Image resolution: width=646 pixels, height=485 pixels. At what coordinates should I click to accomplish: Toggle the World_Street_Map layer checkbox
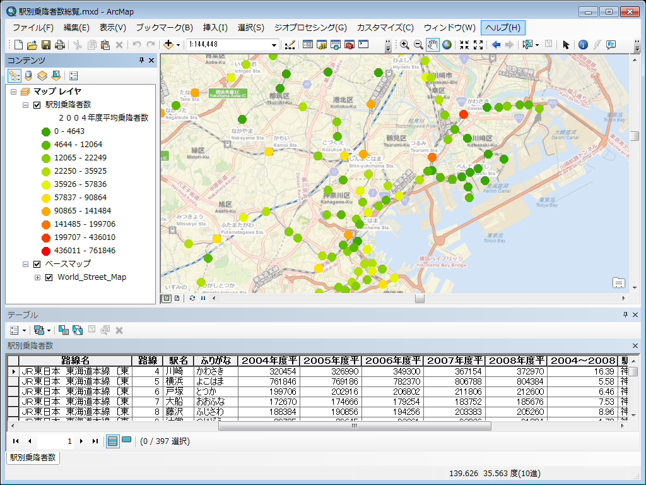[x=49, y=278]
